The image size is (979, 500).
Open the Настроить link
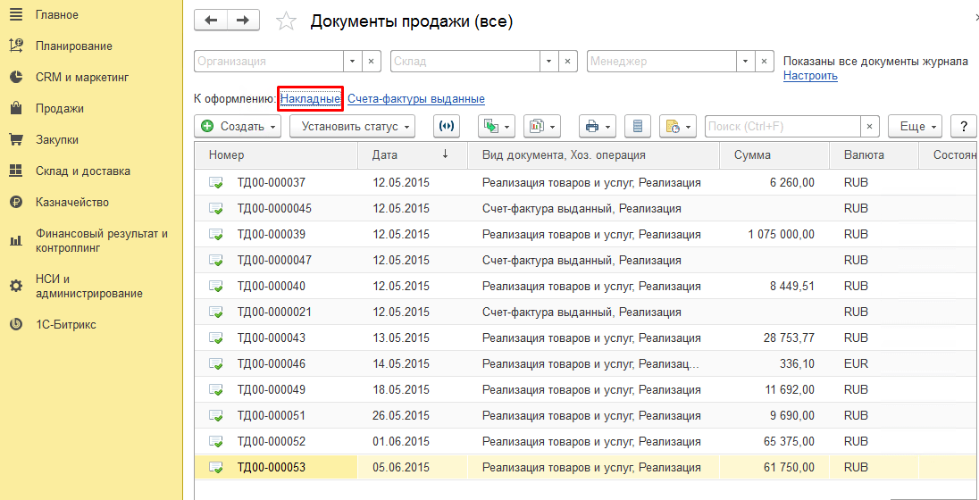point(810,76)
